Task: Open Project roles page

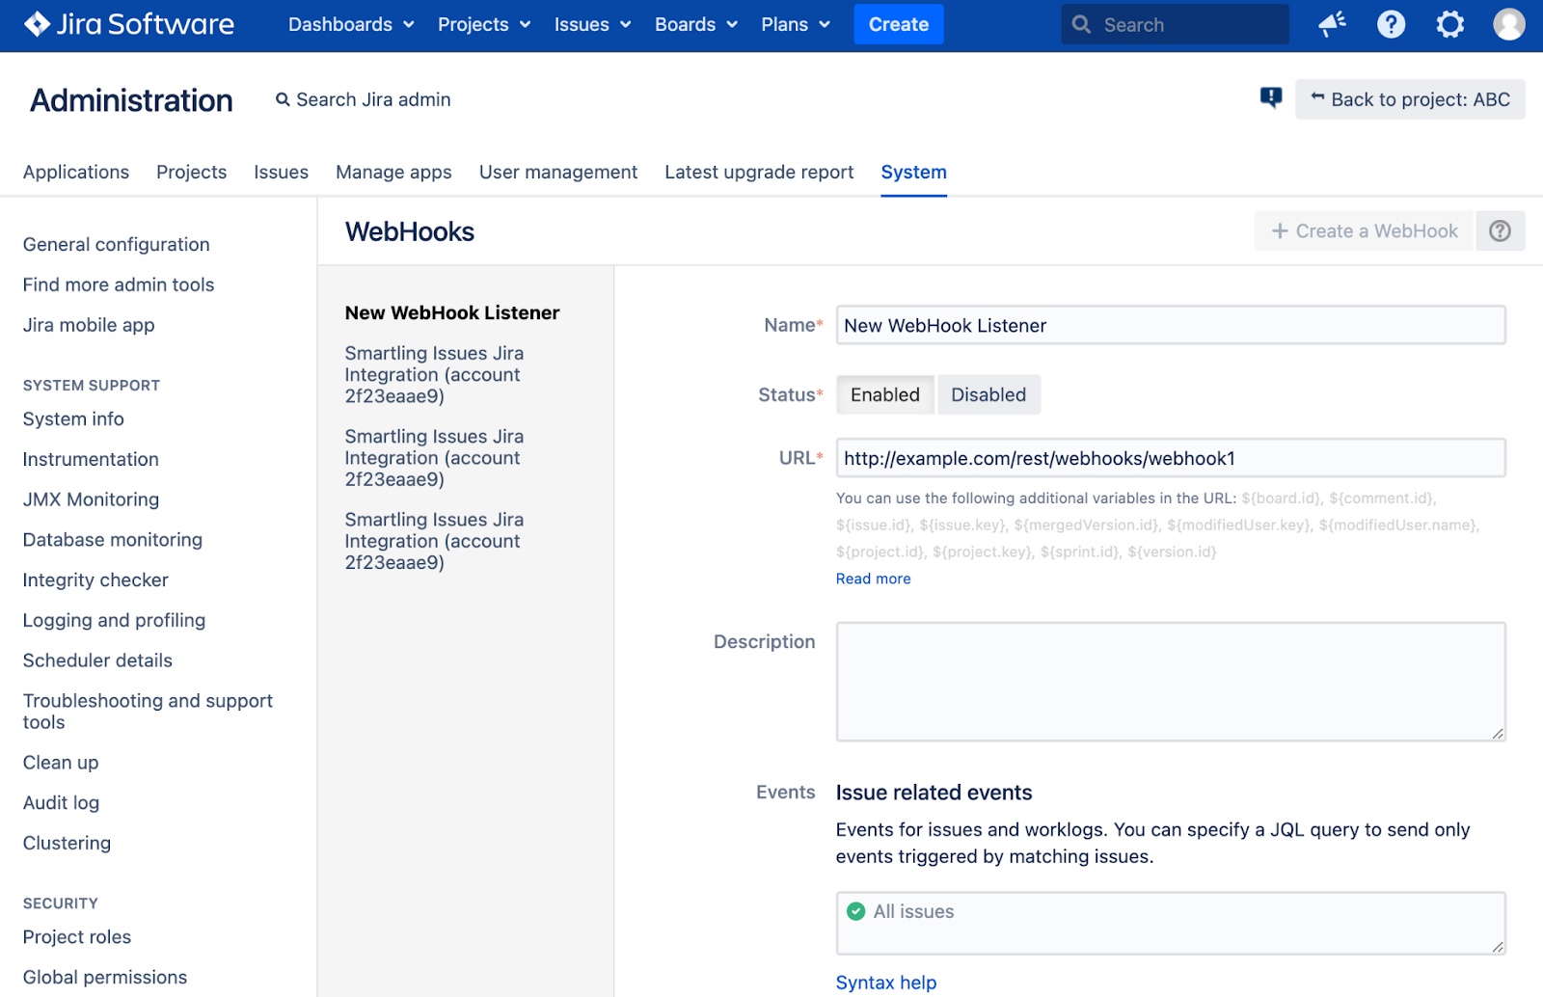Action: 77,937
